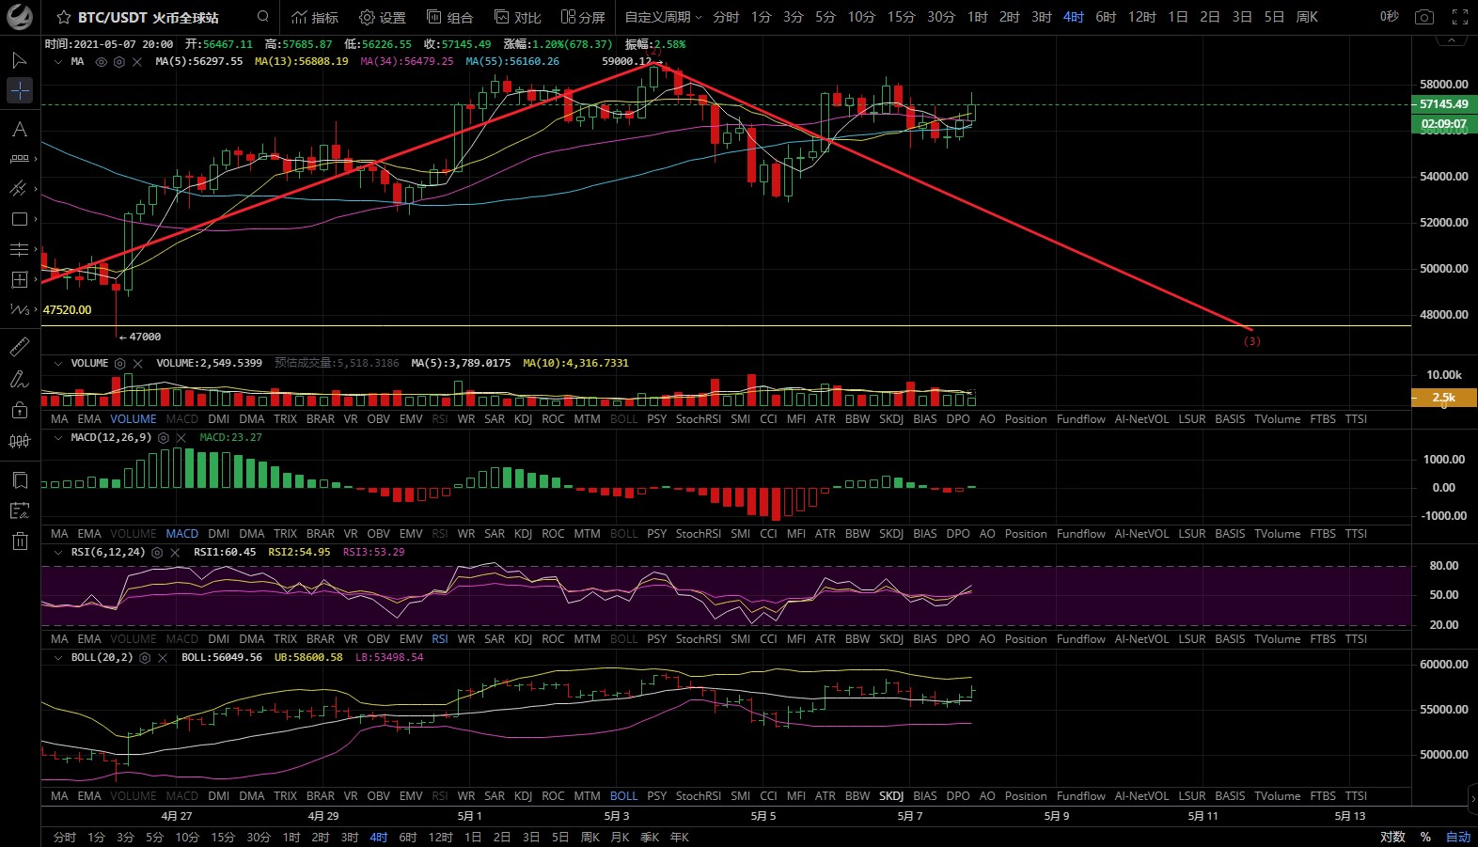Collapse the RSI(6,12,24) panel chevron
This screenshot has width=1478, height=847.
(x=58, y=553)
